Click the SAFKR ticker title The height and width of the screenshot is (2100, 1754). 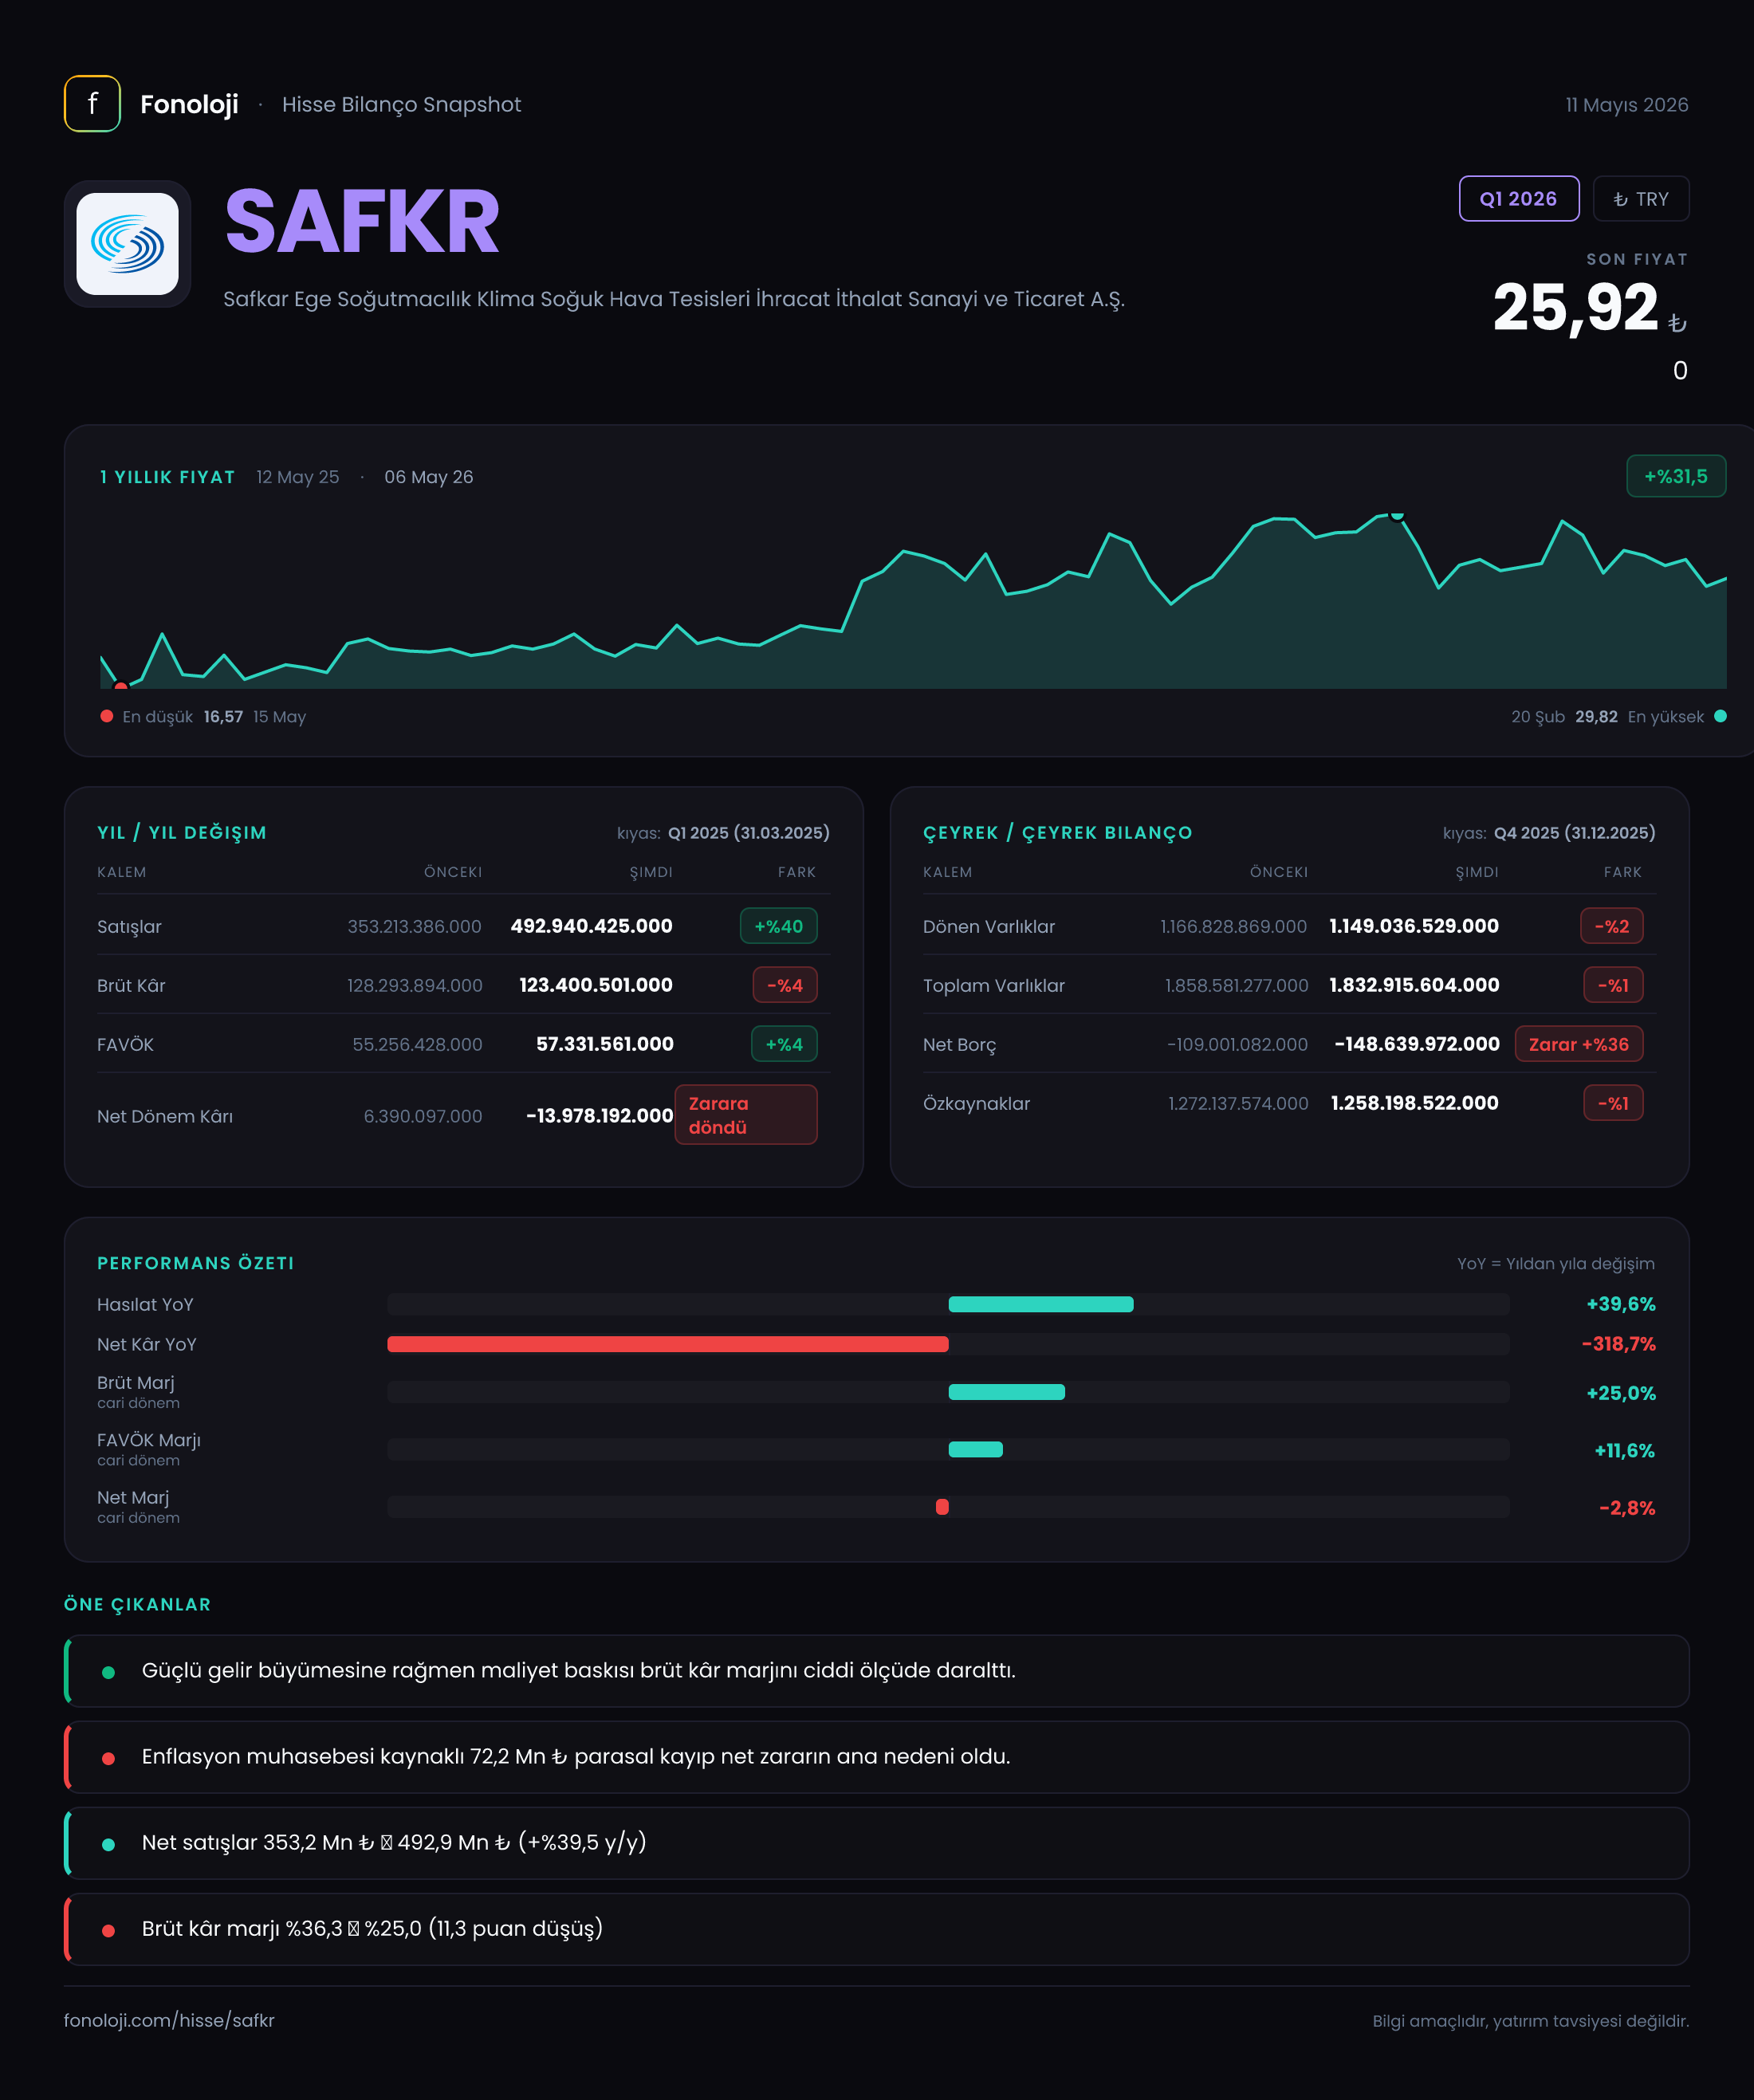[x=362, y=222]
